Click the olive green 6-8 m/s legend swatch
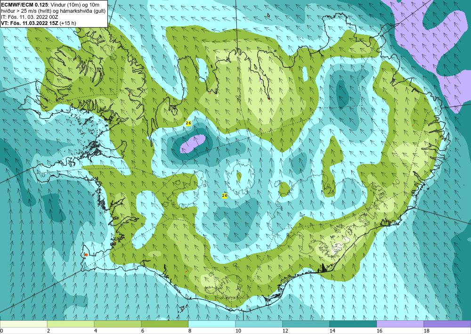Image resolution: width=471 pixels, height=334 pixels. click(165, 324)
